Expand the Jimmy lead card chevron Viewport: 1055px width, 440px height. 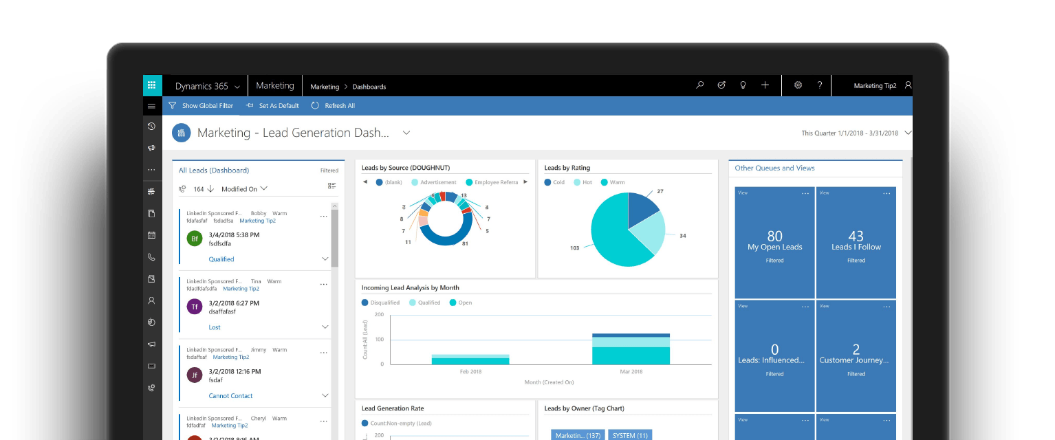tap(325, 396)
